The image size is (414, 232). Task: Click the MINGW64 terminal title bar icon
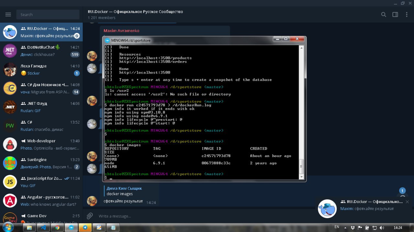[x=107, y=40]
